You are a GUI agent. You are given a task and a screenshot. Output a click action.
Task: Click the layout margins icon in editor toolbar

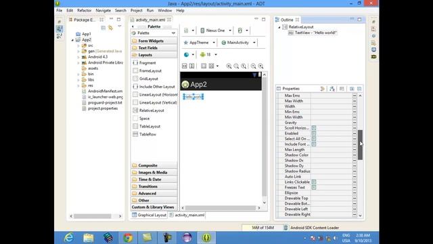(x=204, y=66)
